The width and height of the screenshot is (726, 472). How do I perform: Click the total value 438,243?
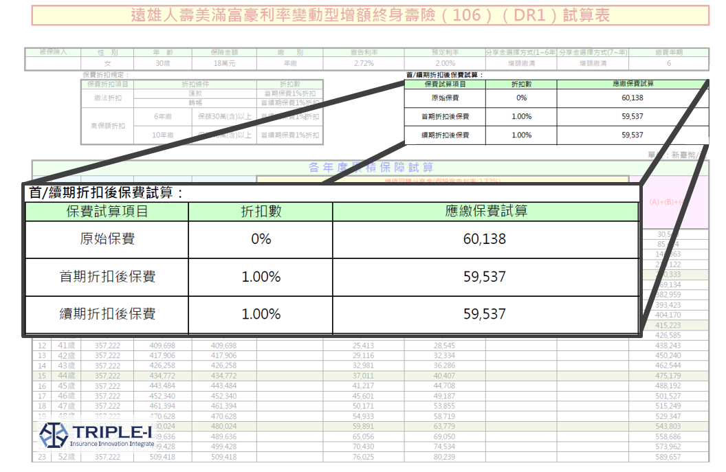(x=668, y=346)
